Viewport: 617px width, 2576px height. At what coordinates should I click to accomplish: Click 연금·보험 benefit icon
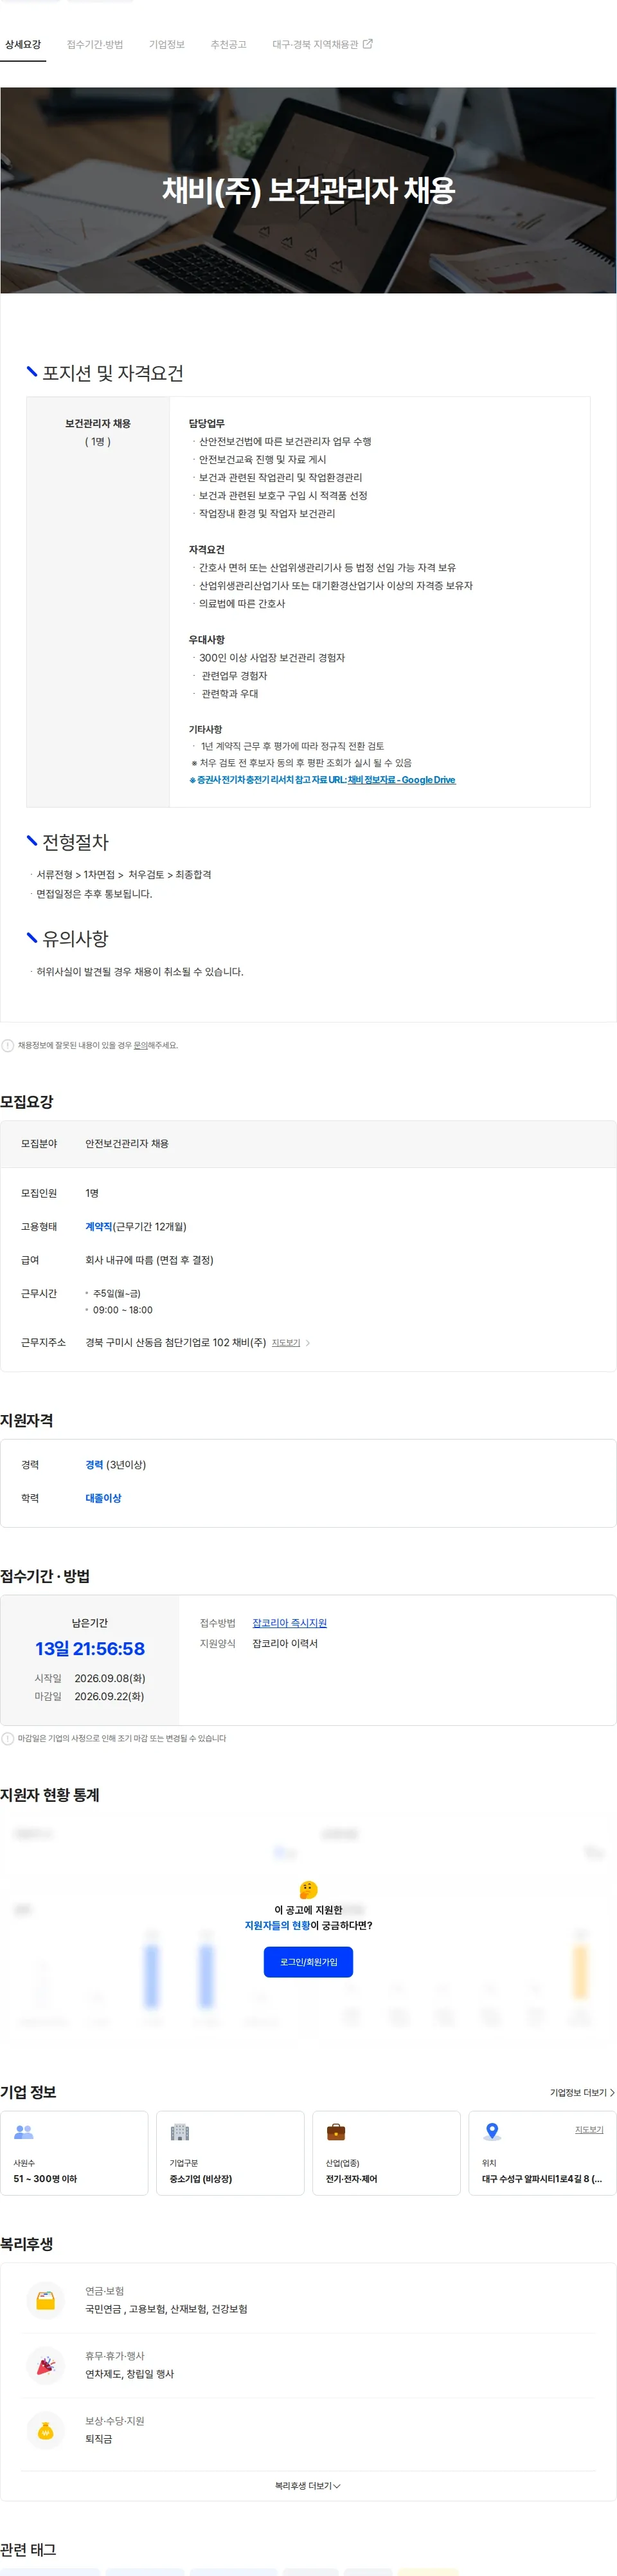coord(46,2300)
